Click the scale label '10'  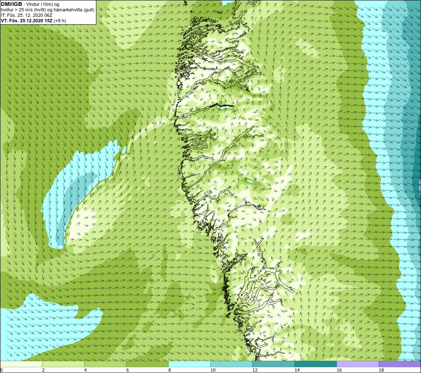[213, 370]
